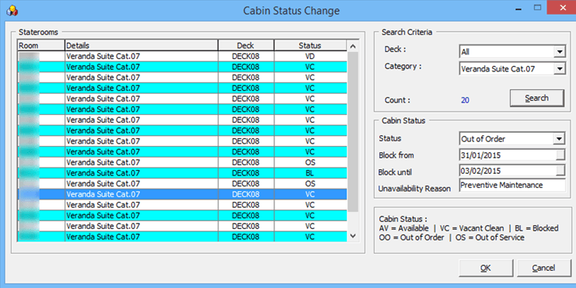Screen dimensions: 576x288
Task: Click the stateroom list scroll down arrow
Action: click(x=353, y=236)
